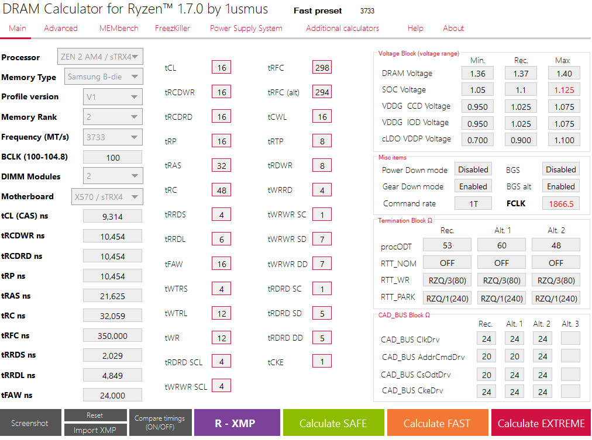Click the tRRDL value 6
592x440 pixels.
pyautogui.click(x=222, y=239)
